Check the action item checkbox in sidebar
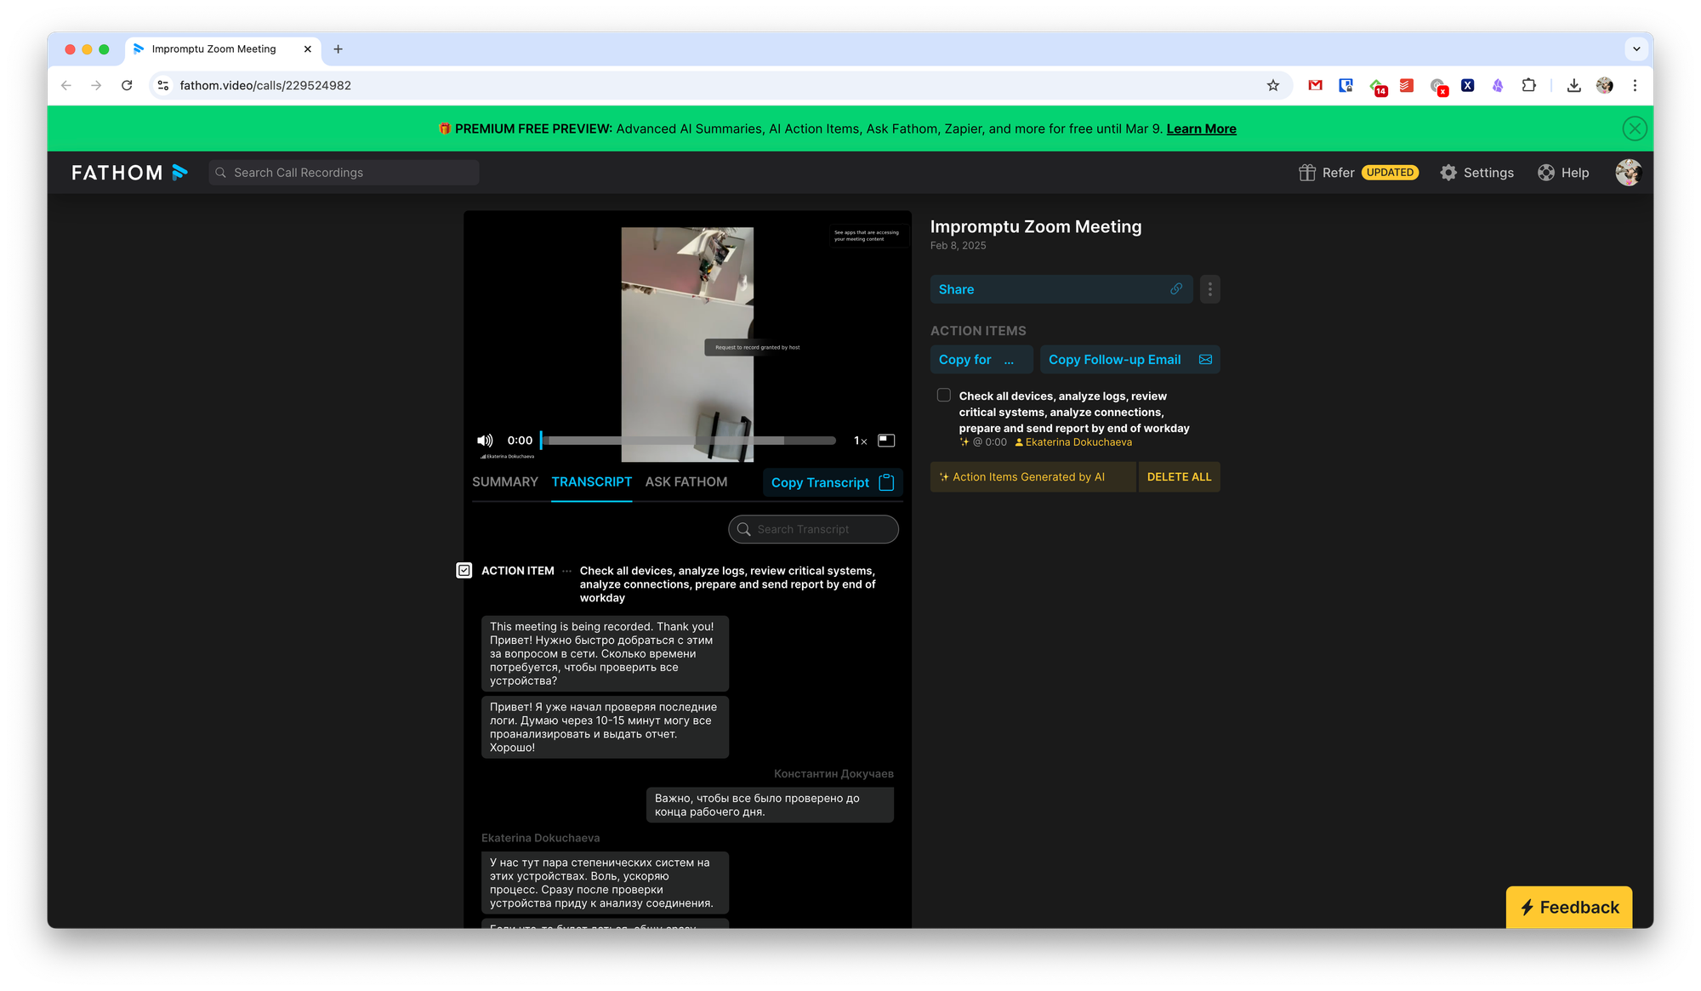 coord(944,396)
